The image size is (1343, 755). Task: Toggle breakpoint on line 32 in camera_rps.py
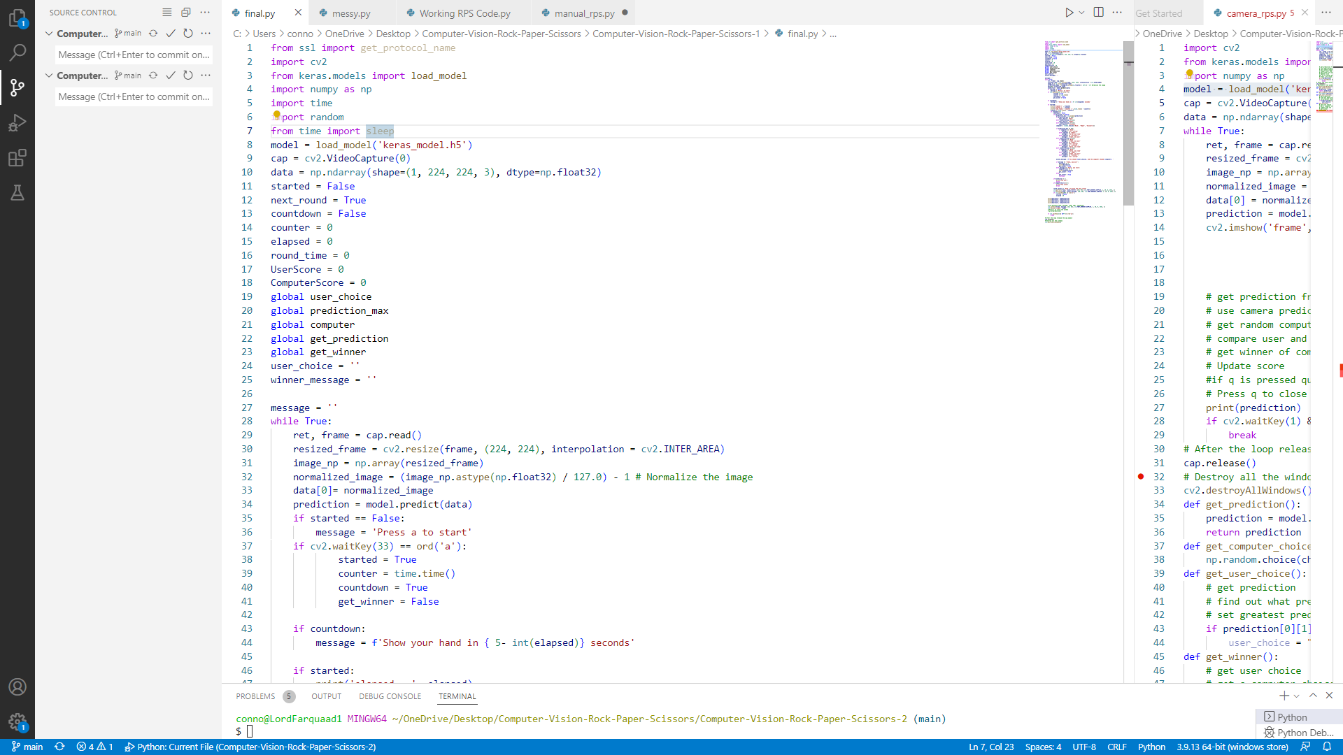tap(1141, 477)
